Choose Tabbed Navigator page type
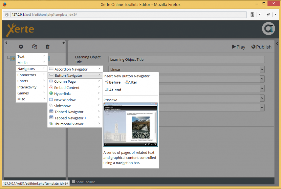Screen dimensions: 281x189 (x=75, y=112)
